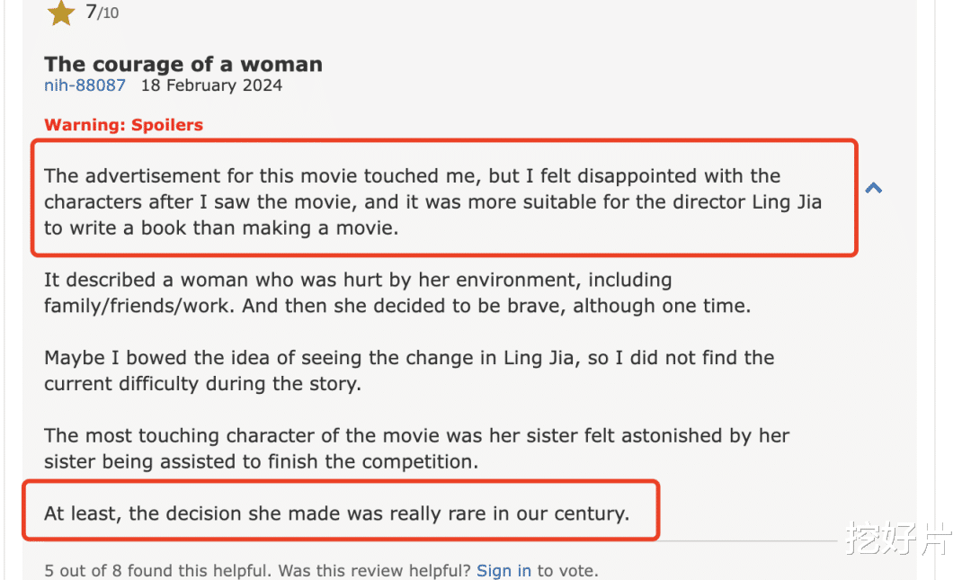
Task: Open the review title 'The courage of a woman'
Action: [183, 64]
